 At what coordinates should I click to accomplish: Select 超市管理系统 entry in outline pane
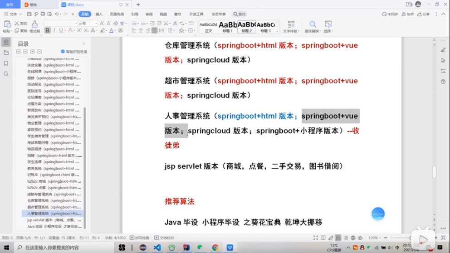[54, 207]
